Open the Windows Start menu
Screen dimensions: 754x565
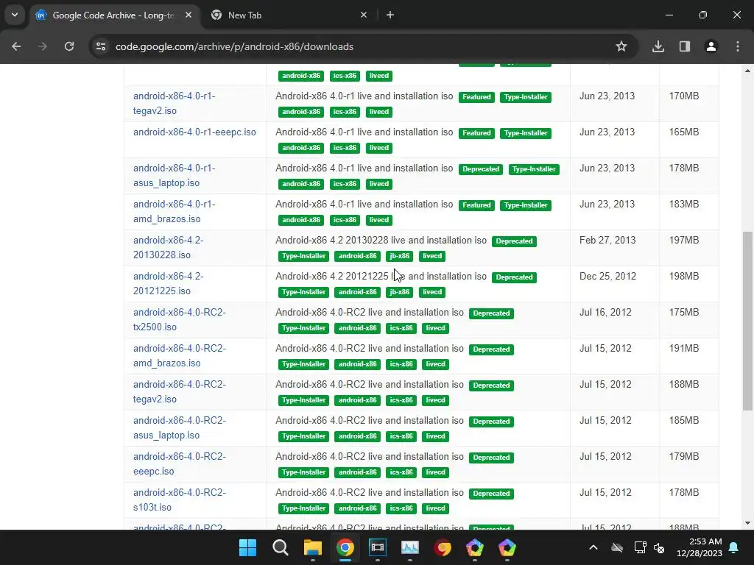(x=247, y=547)
